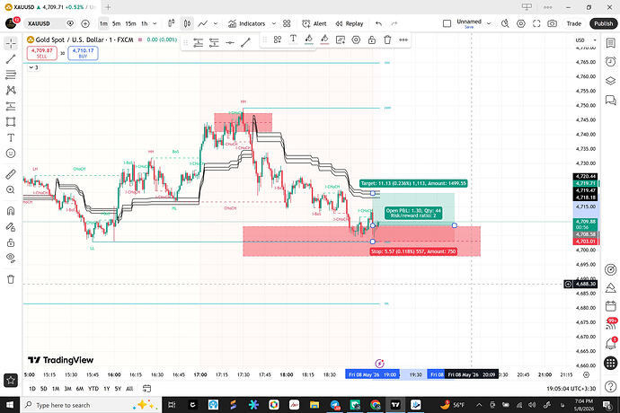Screen dimensions: 620x413
Task: Select the text annotation tool in left sidebar
Action: pyautogui.click(x=11, y=137)
